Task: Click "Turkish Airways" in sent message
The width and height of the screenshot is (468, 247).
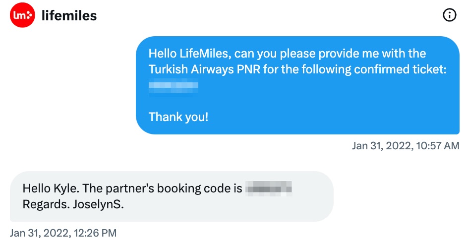Action: pyautogui.click(x=191, y=69)
